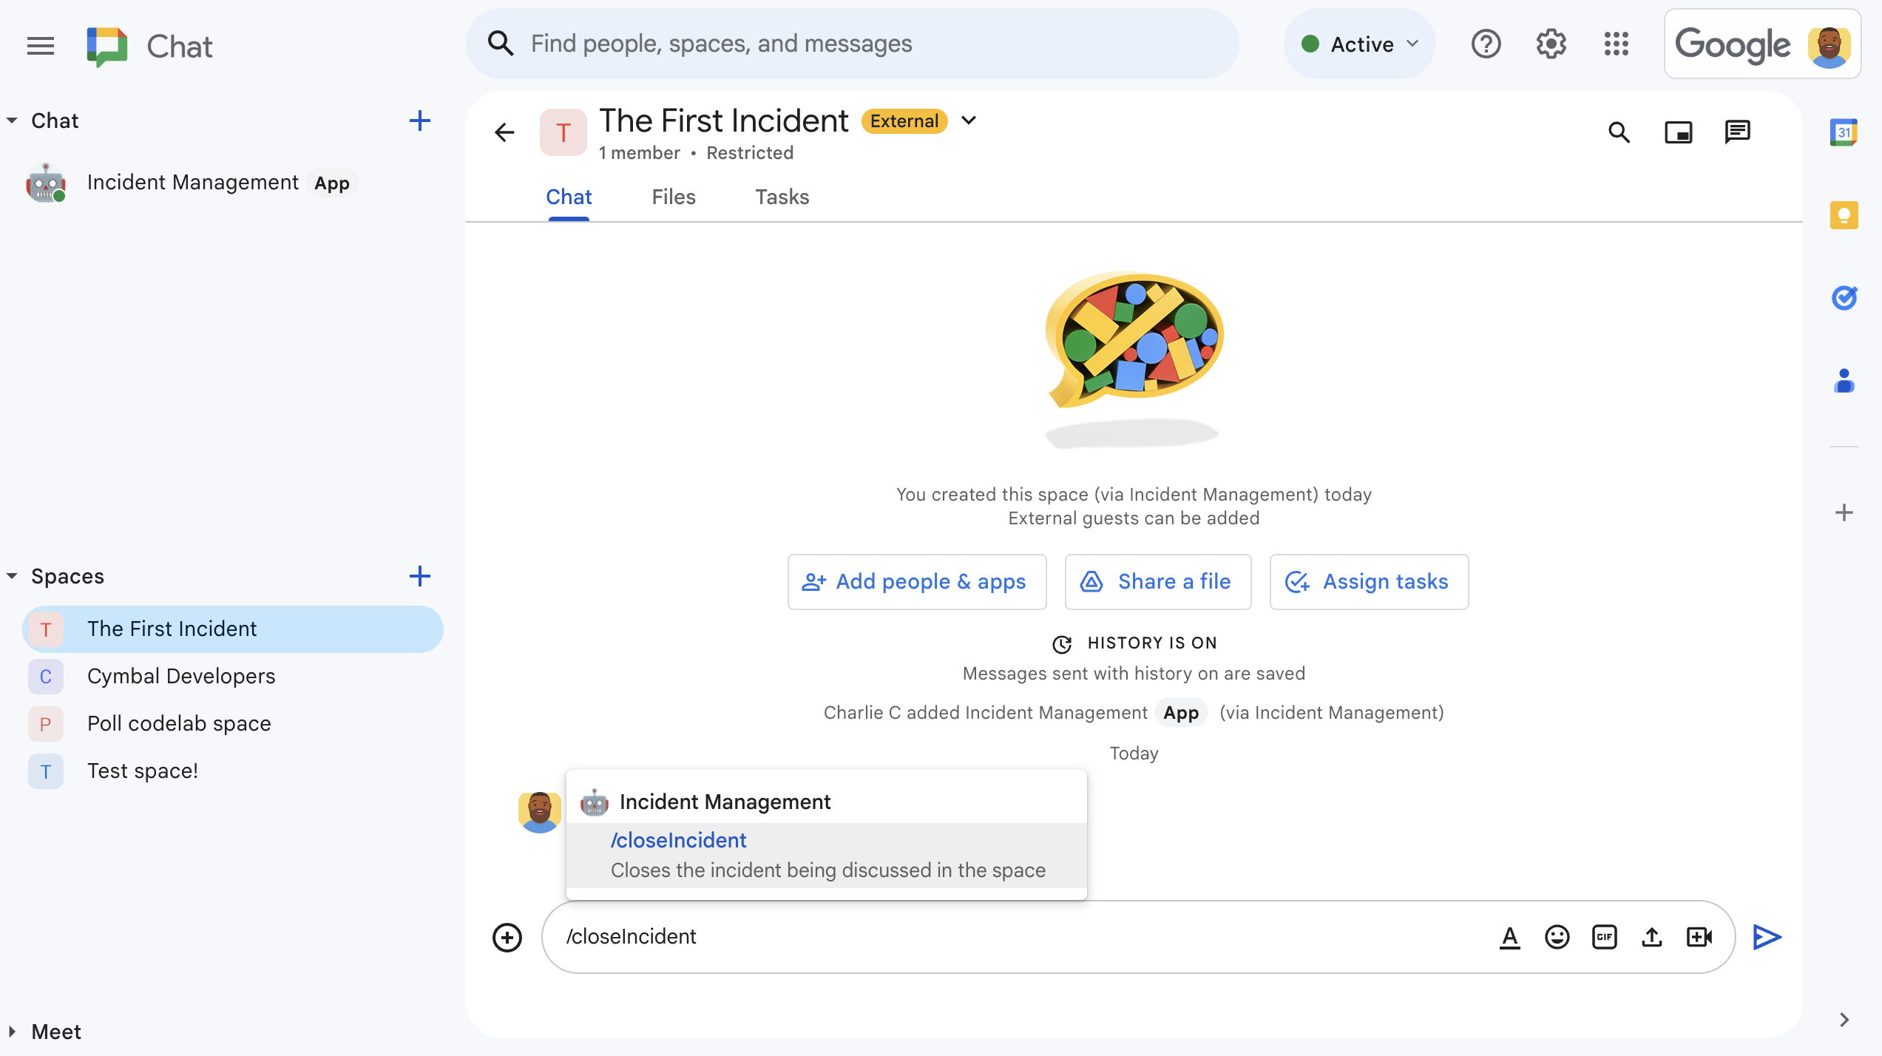Click the Google apps grid icon
The height and width of the screenshot is (1056, 1882).
pyautogui.click(x=1617, y=43)
